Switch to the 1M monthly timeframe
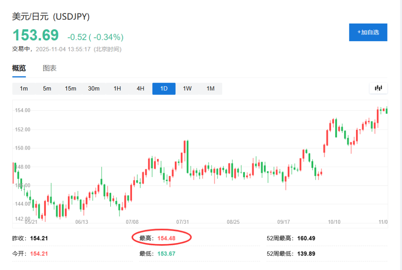 click(210, 89)
